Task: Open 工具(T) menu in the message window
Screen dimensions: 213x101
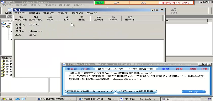Action: pyautogui.click(x=63, y=13)
